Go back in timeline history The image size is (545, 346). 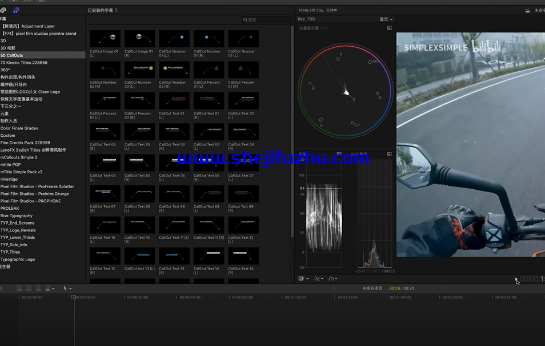pos(333,288)
